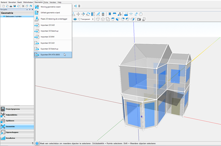Screen dimensions: 221x146
Task: Open the Bestand menu
Action: [4, 2]
